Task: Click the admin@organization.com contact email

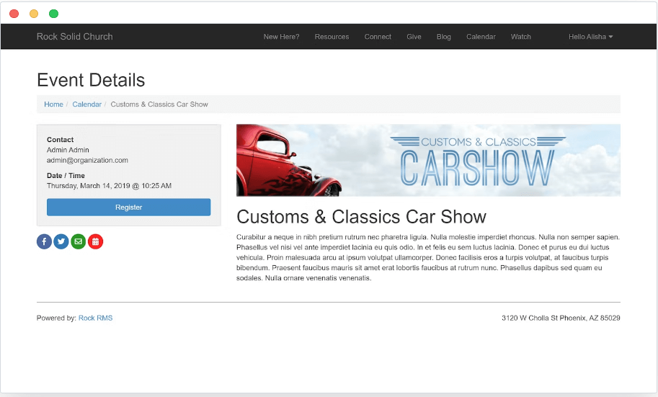Action: click(x=87, y=160)
